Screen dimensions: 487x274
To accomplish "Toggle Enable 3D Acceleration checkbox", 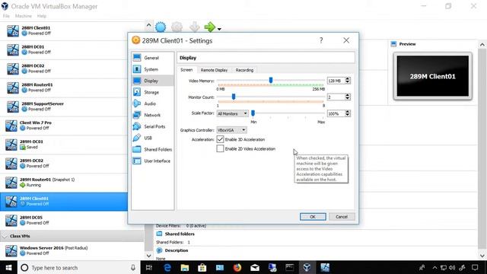I will 220,139.
